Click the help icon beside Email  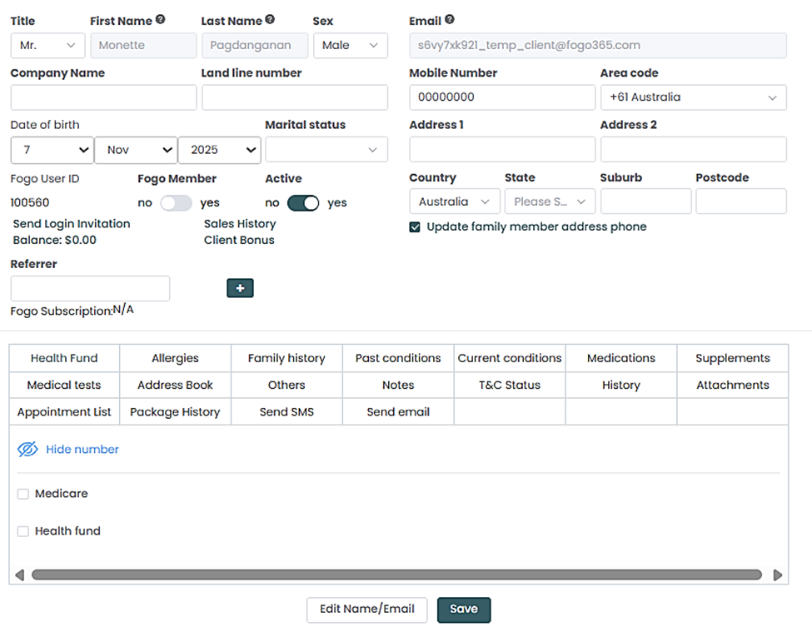click(450, 20)
